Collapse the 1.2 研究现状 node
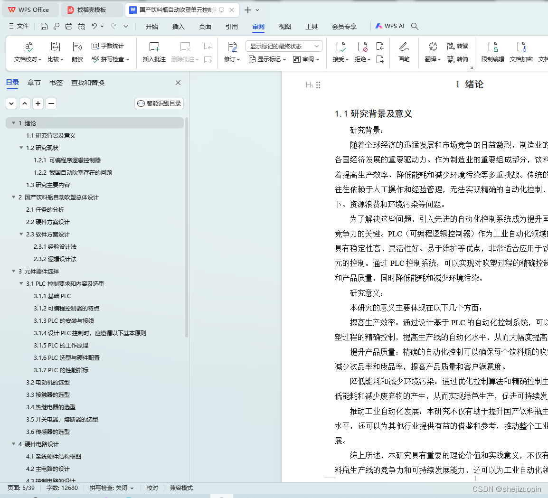 coord(21,148)
